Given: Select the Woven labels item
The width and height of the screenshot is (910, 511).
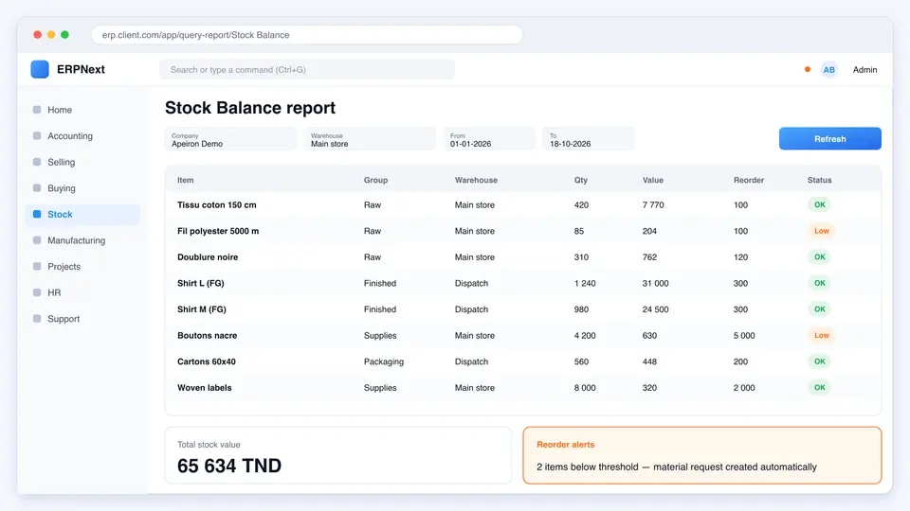Looking at the screenshot, I should (x=205, y=388).
